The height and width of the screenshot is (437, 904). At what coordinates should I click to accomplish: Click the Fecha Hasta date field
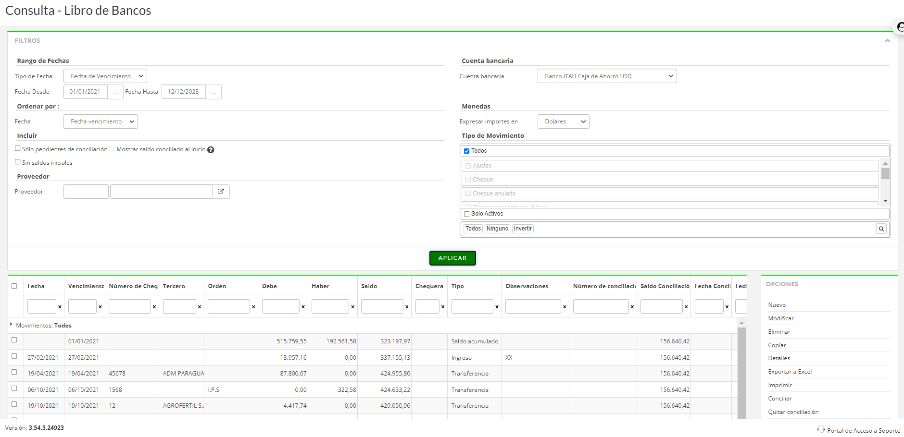click(184, 92)
